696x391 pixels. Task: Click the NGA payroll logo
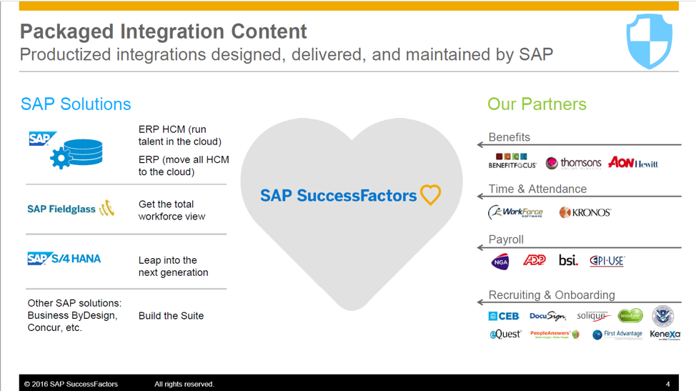(x=500, y=262)
